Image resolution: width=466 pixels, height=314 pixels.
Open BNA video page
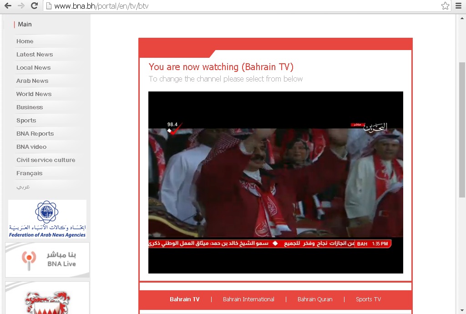click(31, 147)
